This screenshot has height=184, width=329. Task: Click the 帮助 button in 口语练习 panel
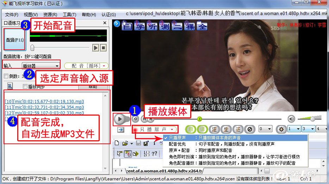click(x=93, y=87)
